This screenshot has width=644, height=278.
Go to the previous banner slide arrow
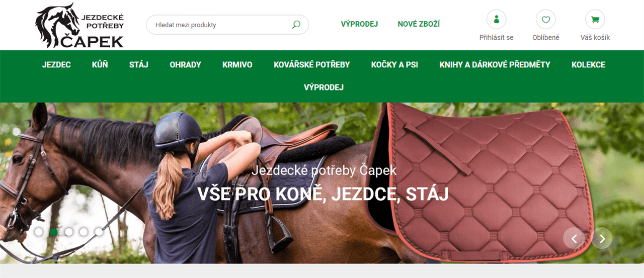[574, 238]
